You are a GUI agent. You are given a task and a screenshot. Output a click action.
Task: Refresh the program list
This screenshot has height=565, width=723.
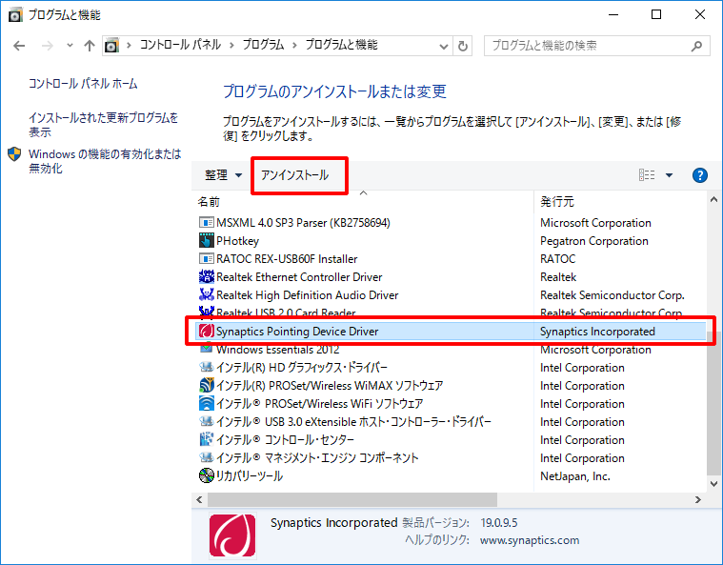pos(463,46)
